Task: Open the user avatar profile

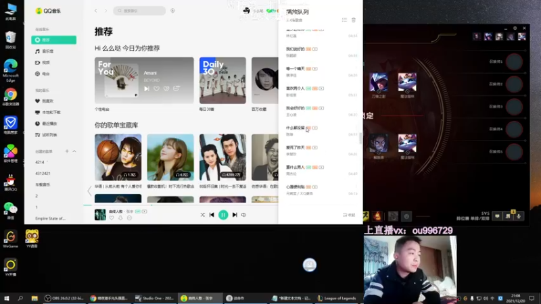Action: [x=246, y=11]
